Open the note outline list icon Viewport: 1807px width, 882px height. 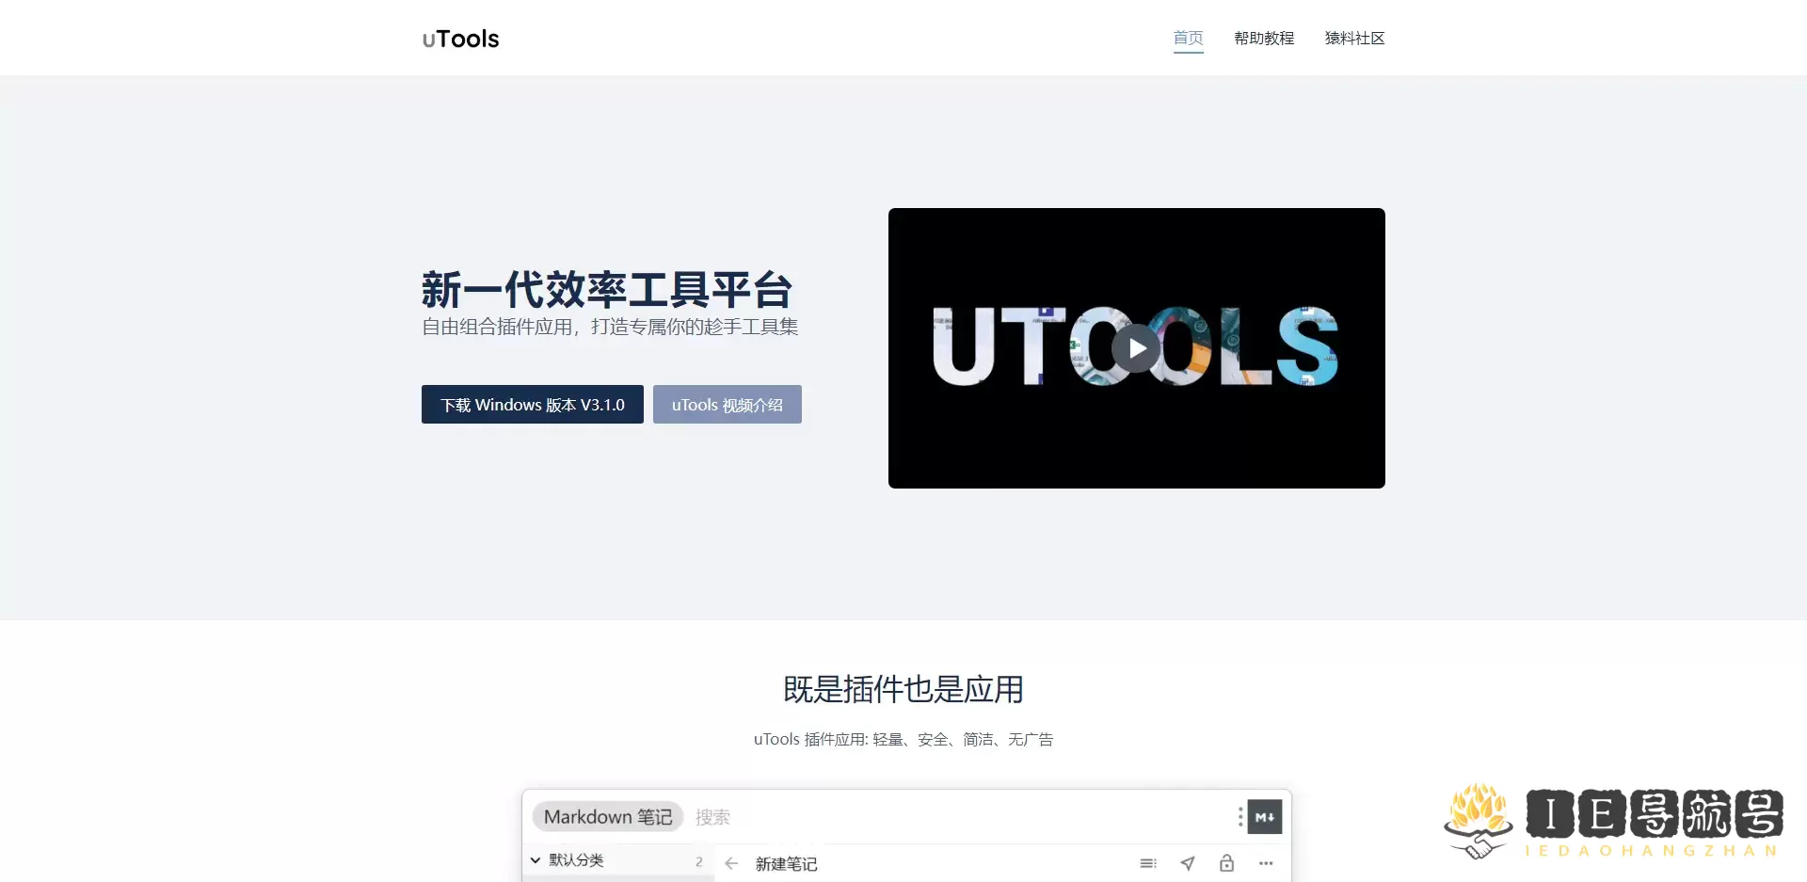coord(1149,863)
